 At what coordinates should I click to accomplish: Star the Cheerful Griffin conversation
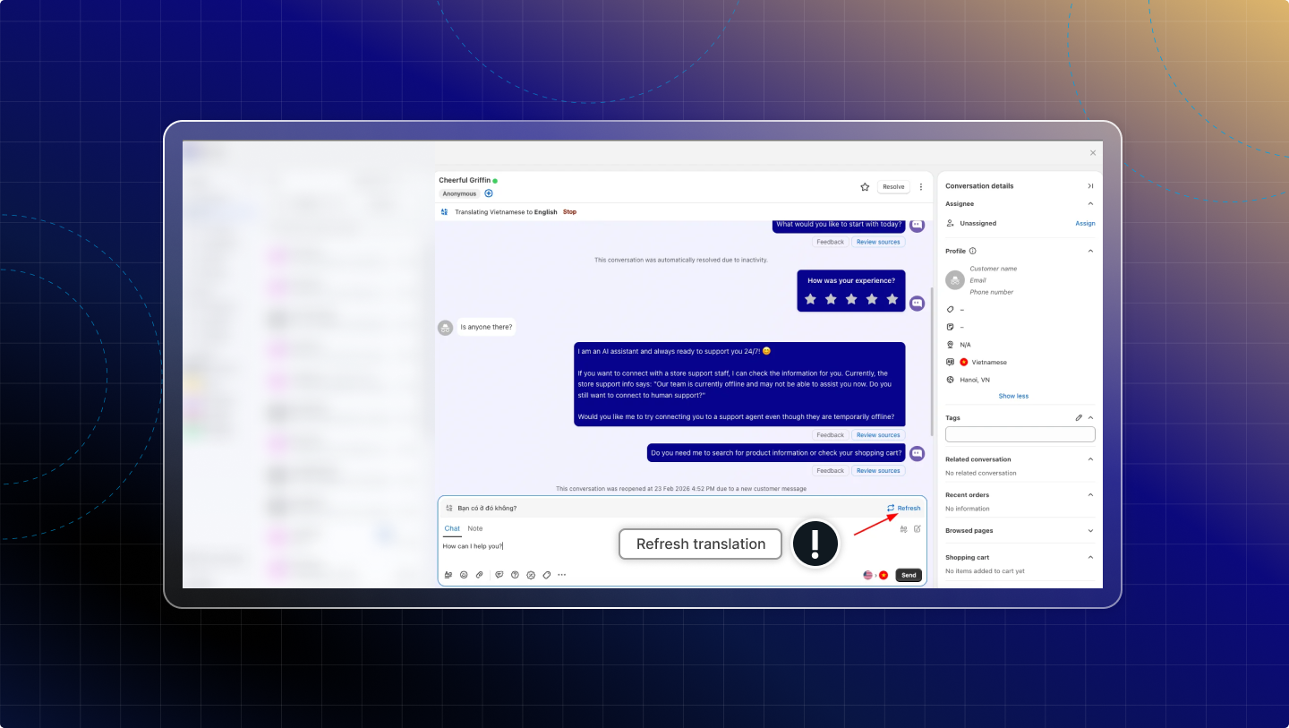pos(865,187)
